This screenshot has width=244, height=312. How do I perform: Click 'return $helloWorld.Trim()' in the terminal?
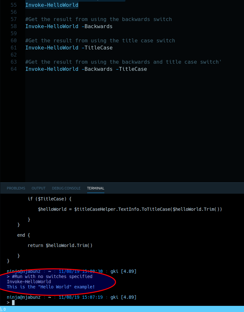coord(60,245)
